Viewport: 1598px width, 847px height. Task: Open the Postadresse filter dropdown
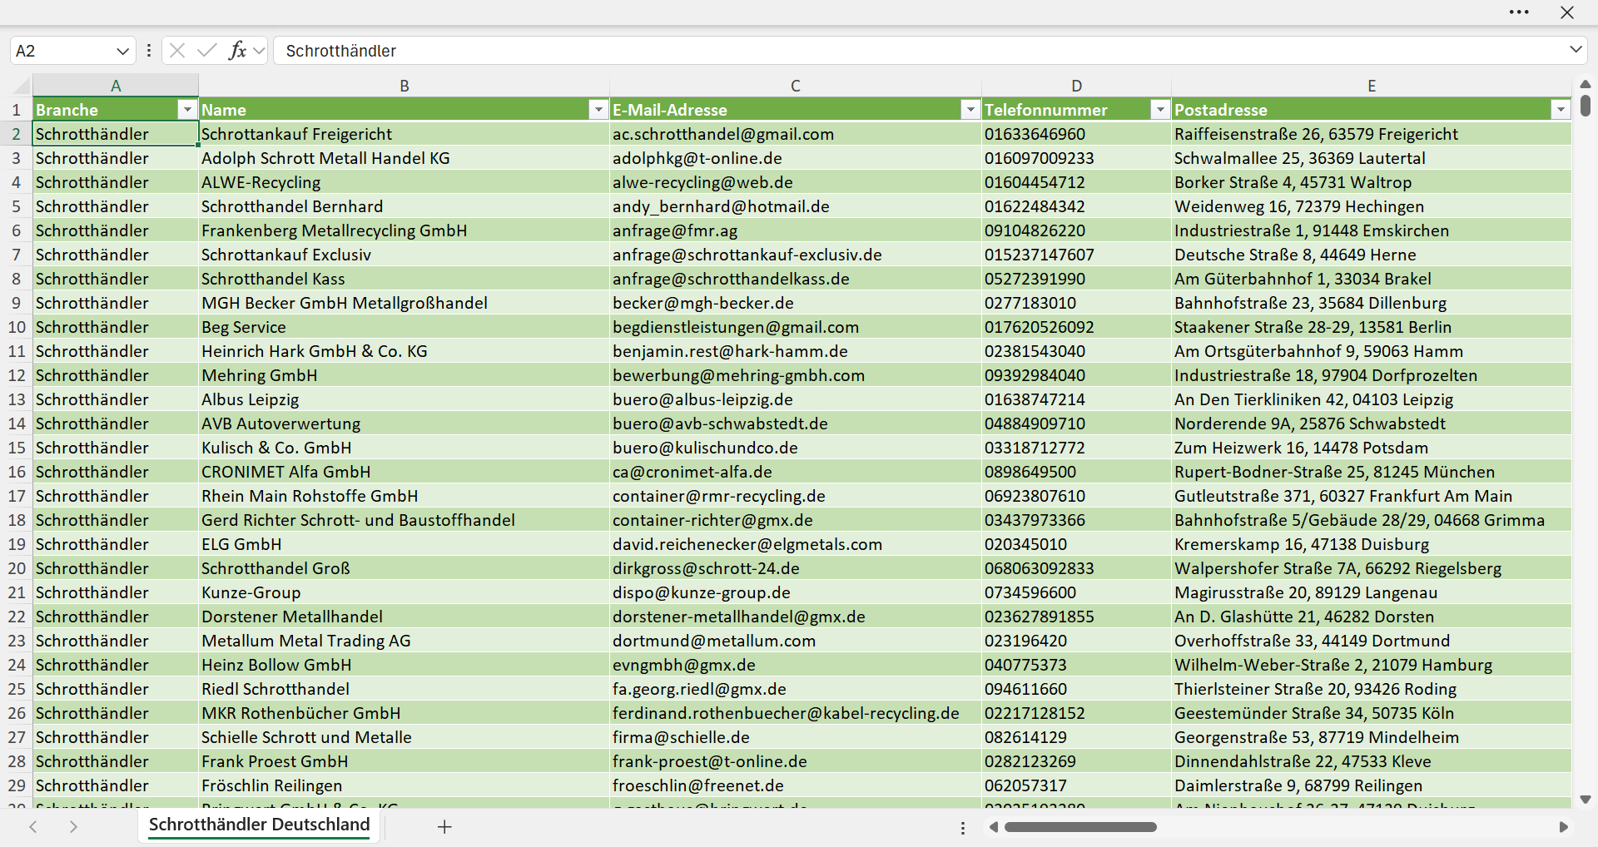click(1561, 110)
